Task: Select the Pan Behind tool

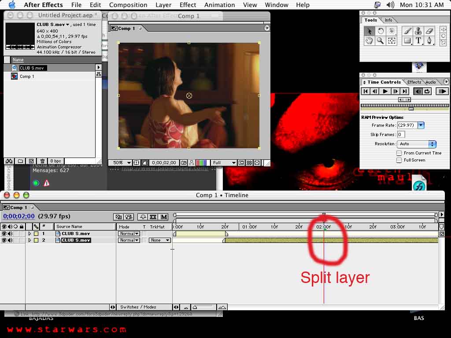Action: point(392,41)
